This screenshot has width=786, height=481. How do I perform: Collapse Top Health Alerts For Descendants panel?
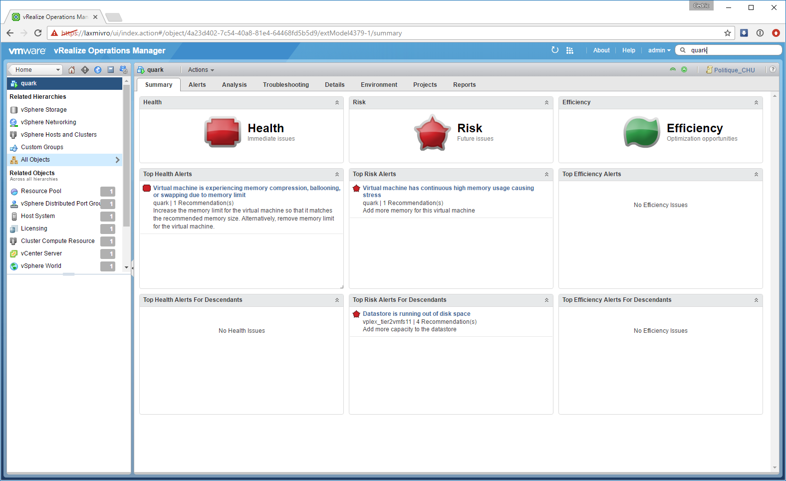pos(337,300)
